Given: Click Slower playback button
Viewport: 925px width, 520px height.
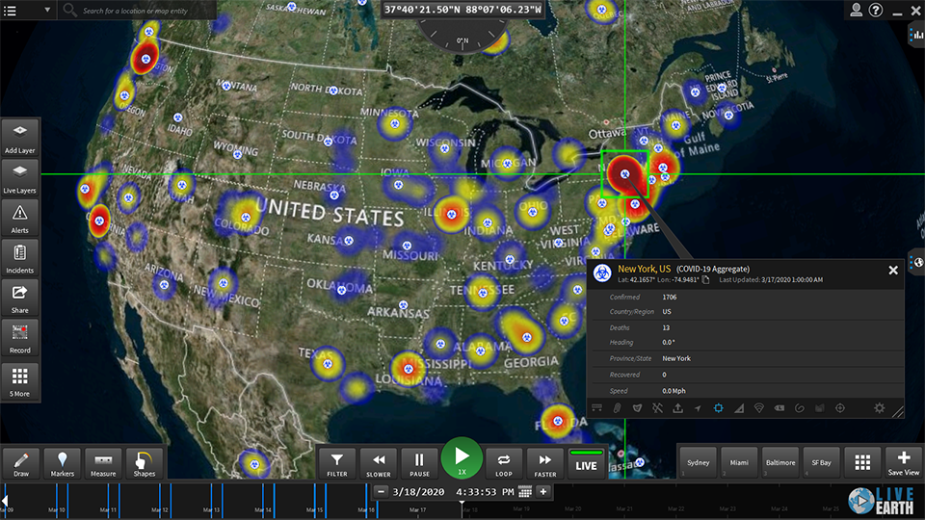Looking at the screenshot, I should click(378, 463).
